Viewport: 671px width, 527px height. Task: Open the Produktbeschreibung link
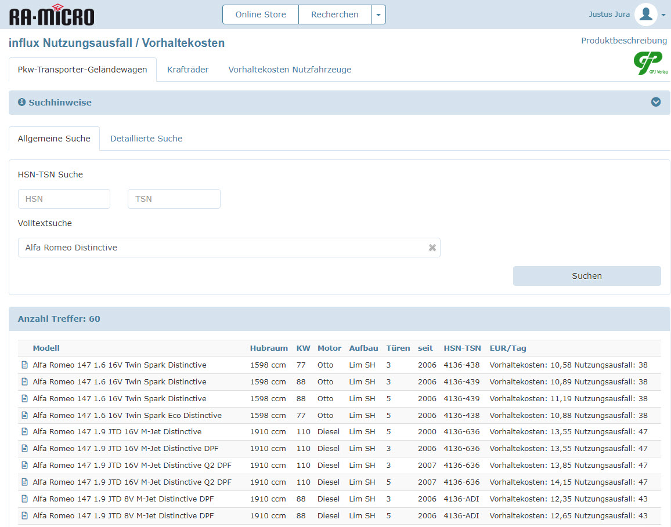coord(623,41)
